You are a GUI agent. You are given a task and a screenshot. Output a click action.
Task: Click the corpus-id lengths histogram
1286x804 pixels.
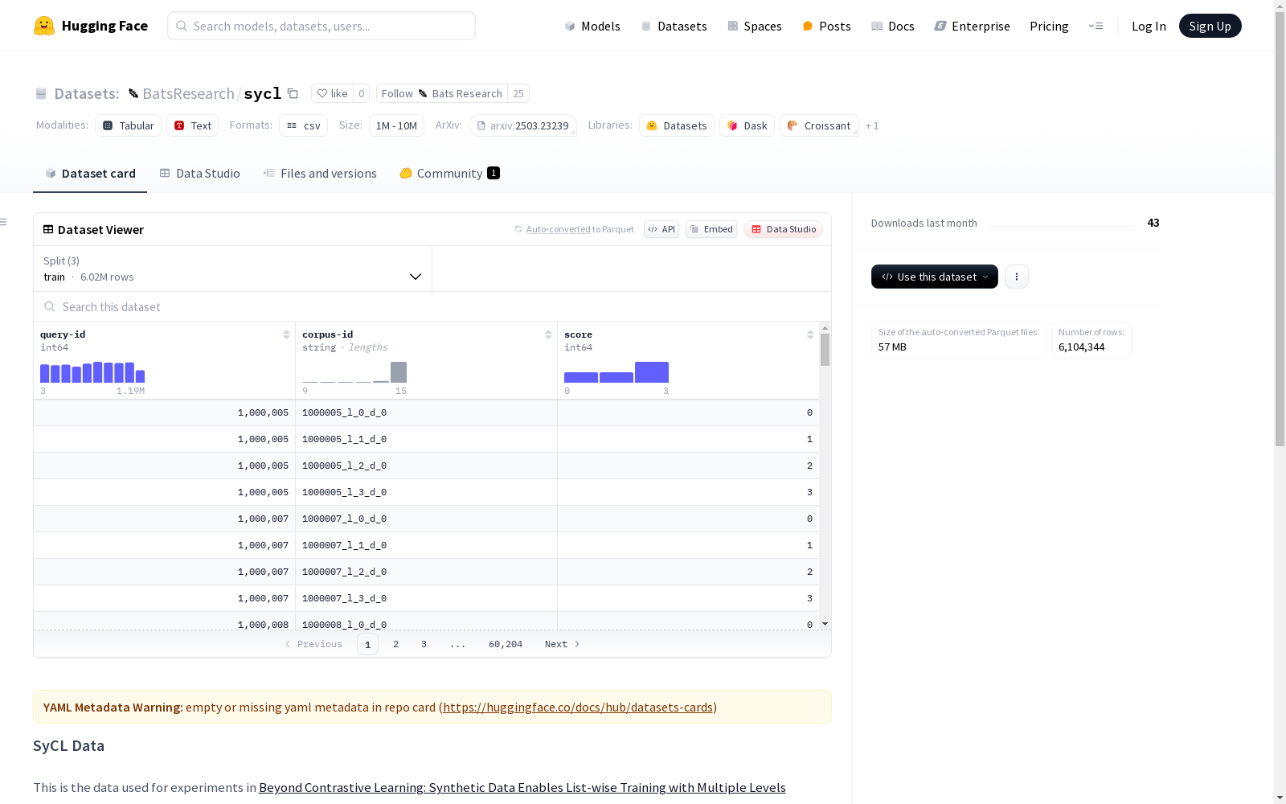(x=354, y=372)
